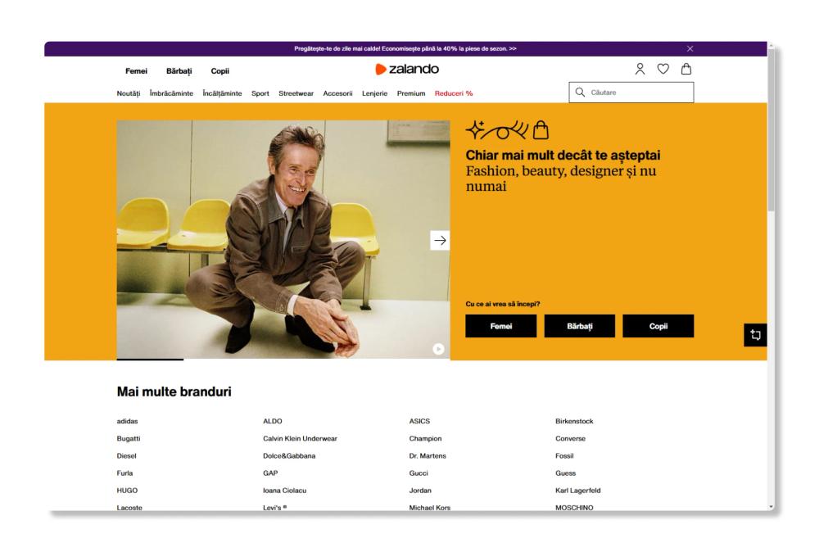
Task: Open the Streetwear menu
Action: click(x=296, y=93)
